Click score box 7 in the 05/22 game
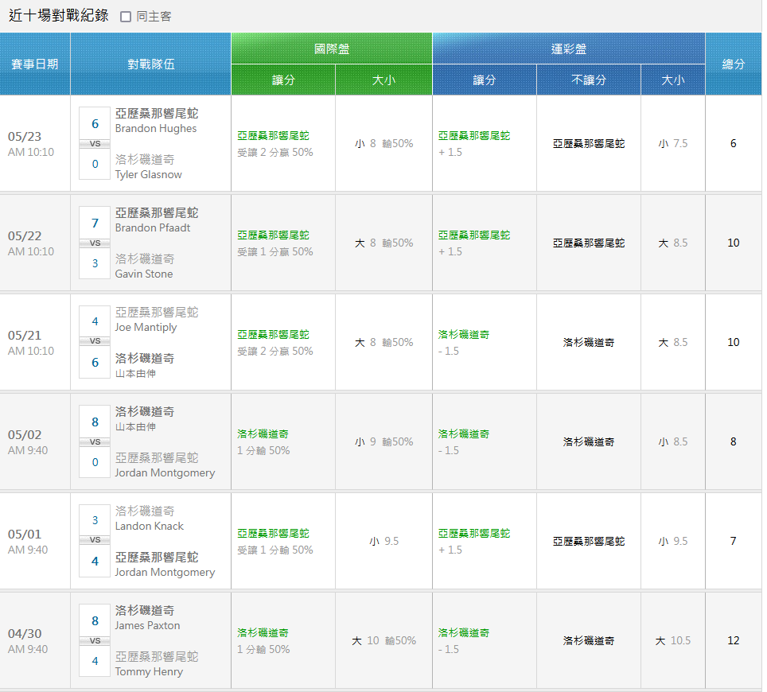Viewport: 767px width, 692px height. 95,223
